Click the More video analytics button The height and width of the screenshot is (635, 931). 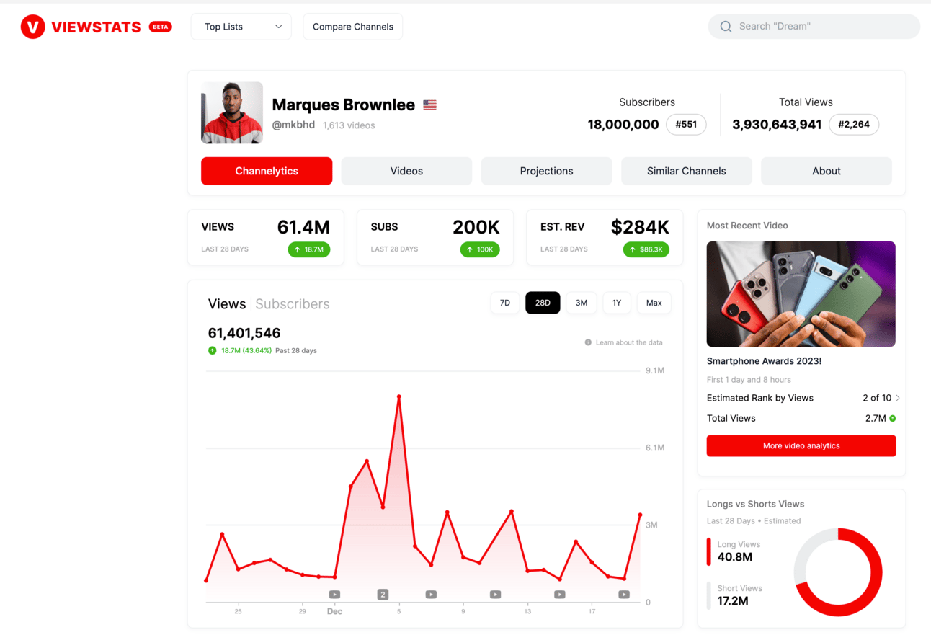[801, 446]
